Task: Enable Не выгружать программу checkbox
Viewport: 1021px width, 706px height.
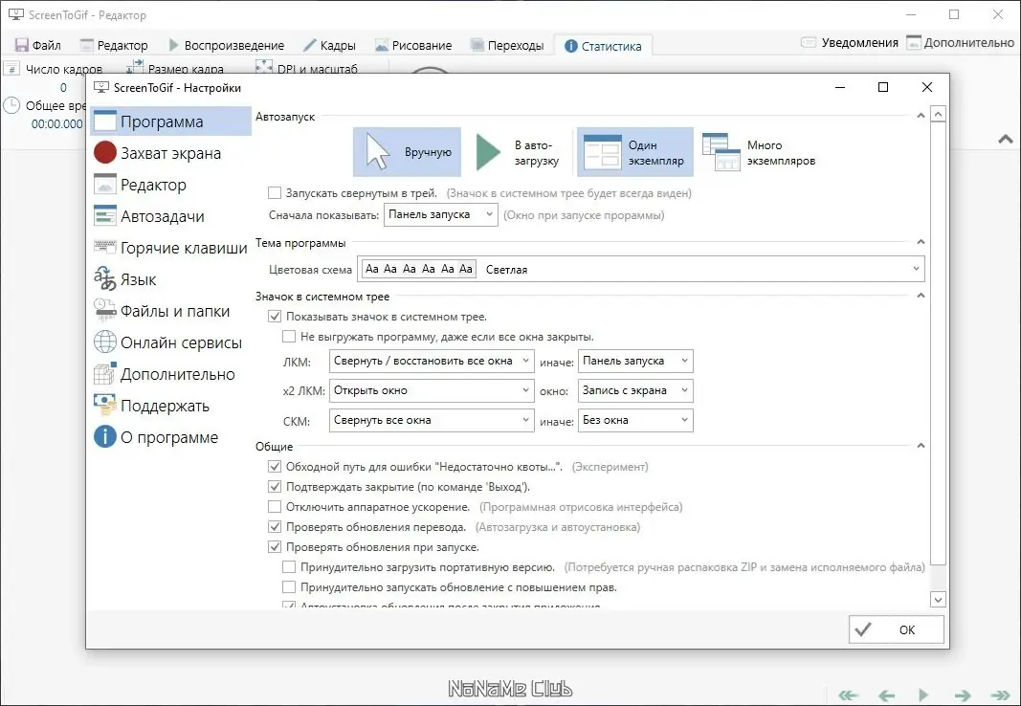Action: pyautogui.click(x=288, y=337)
